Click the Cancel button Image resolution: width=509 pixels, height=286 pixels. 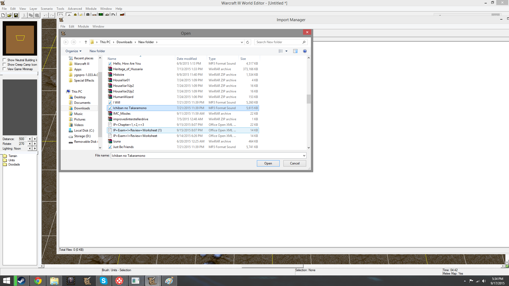click(295, 163)
